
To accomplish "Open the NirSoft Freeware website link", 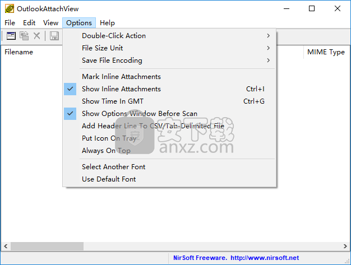I will [x=236, y=258].
